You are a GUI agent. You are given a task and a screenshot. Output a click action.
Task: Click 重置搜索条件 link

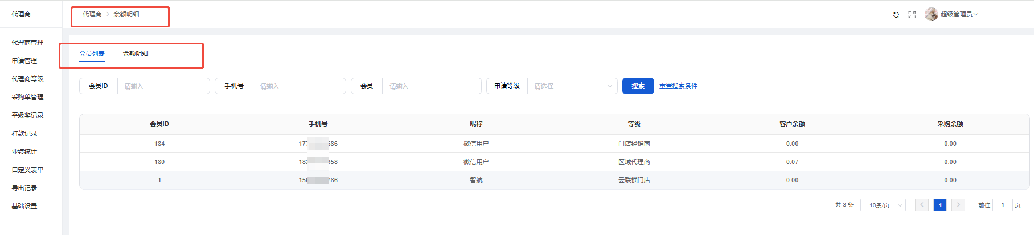pos(678,86)
